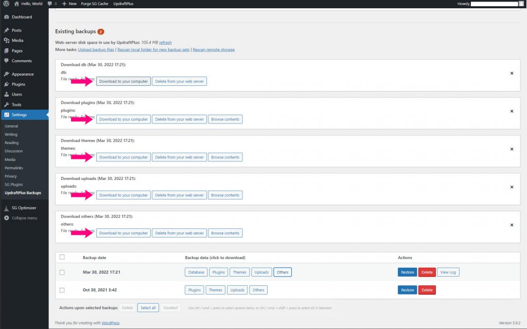Open the Hello, World home icon link

[x=16, y=4]
